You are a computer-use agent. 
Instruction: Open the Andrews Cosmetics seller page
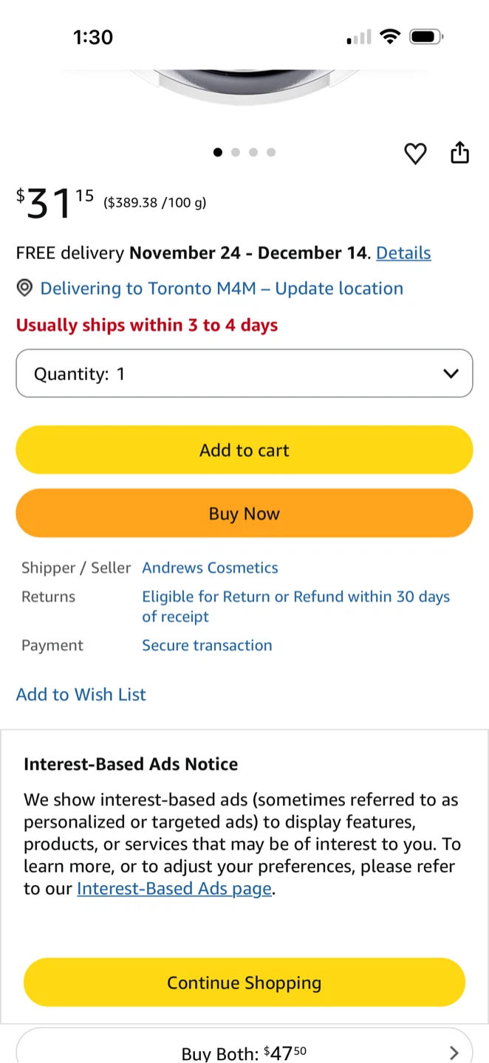click(210, 568)
